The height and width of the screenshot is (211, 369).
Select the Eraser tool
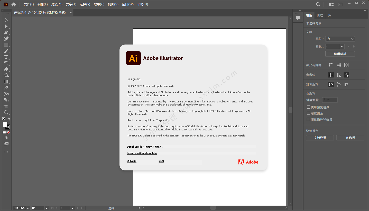coord(6,69)
